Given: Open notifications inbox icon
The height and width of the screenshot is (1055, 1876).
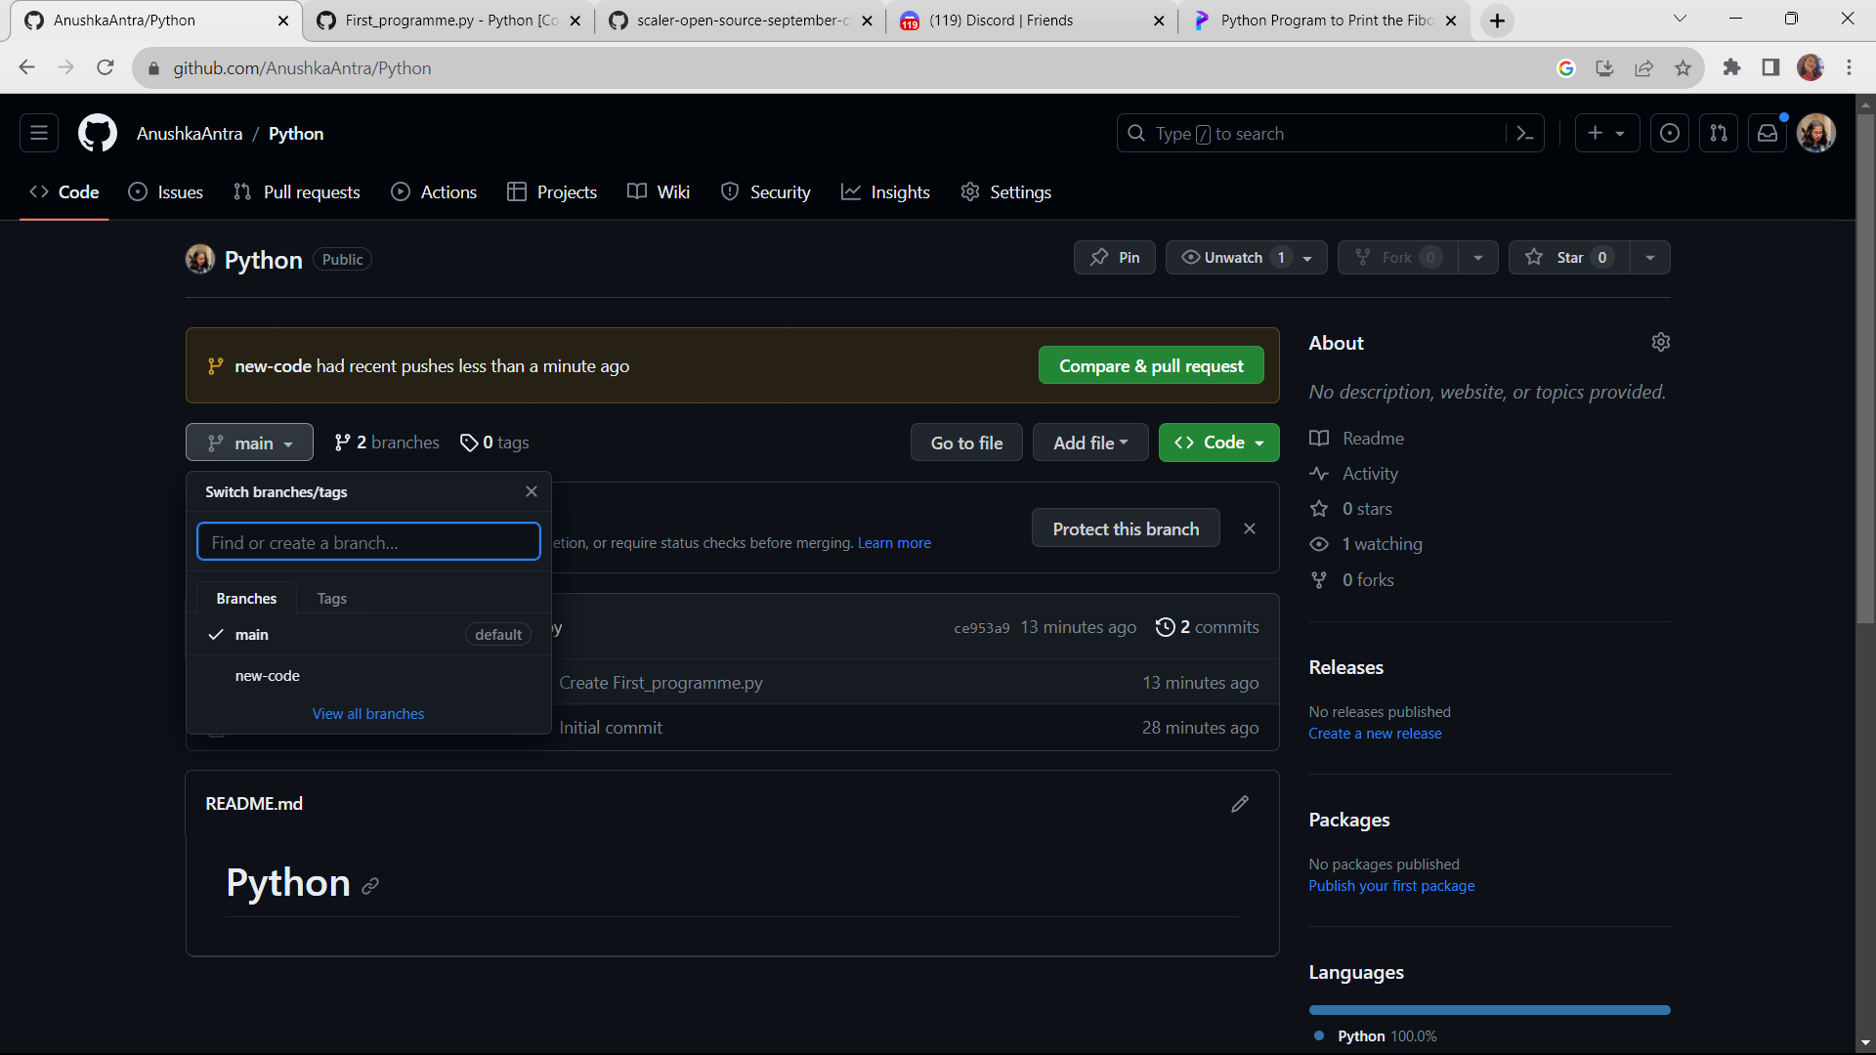Looking at the screenshot, I should (x=1767, y=133).
